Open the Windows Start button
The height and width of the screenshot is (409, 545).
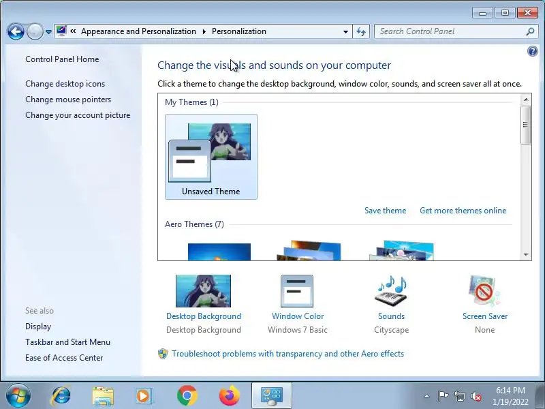[18, 396]
